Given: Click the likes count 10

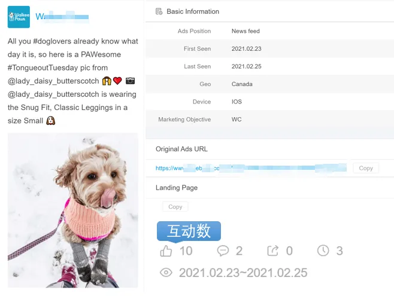Looking at the screenshot, I should click(186, 251).
